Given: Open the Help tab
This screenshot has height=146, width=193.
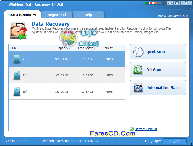Looking at the screenshot, I should (x=88, y=15).
